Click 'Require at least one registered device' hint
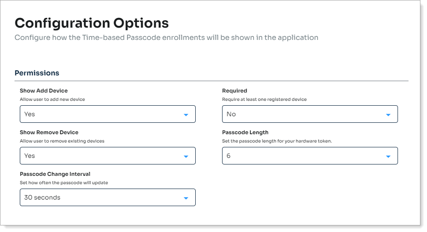This screenshot has height=232, width=427. 264,100
